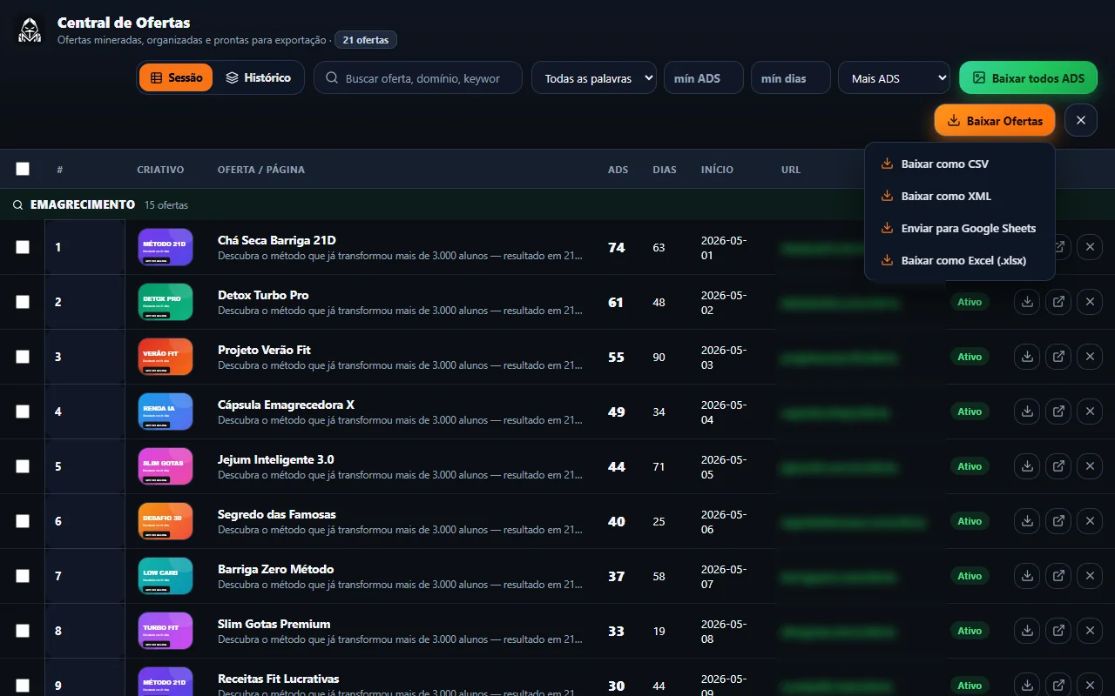Download the Detox Turbo Pro offer
The image size is (1115, 696).
click(x=1027, y=302)
